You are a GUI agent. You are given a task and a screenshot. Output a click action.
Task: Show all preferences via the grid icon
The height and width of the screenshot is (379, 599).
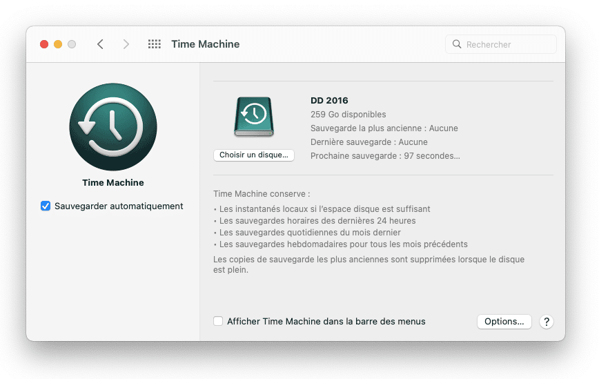155,44
